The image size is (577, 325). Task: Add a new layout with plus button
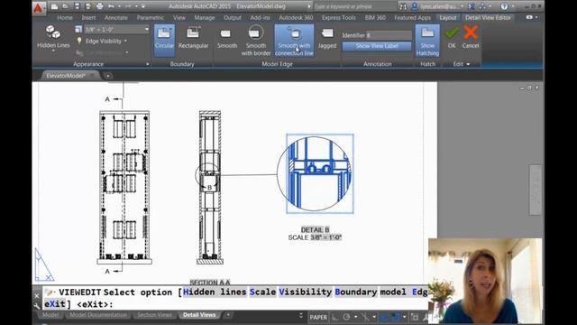(228, 315)
